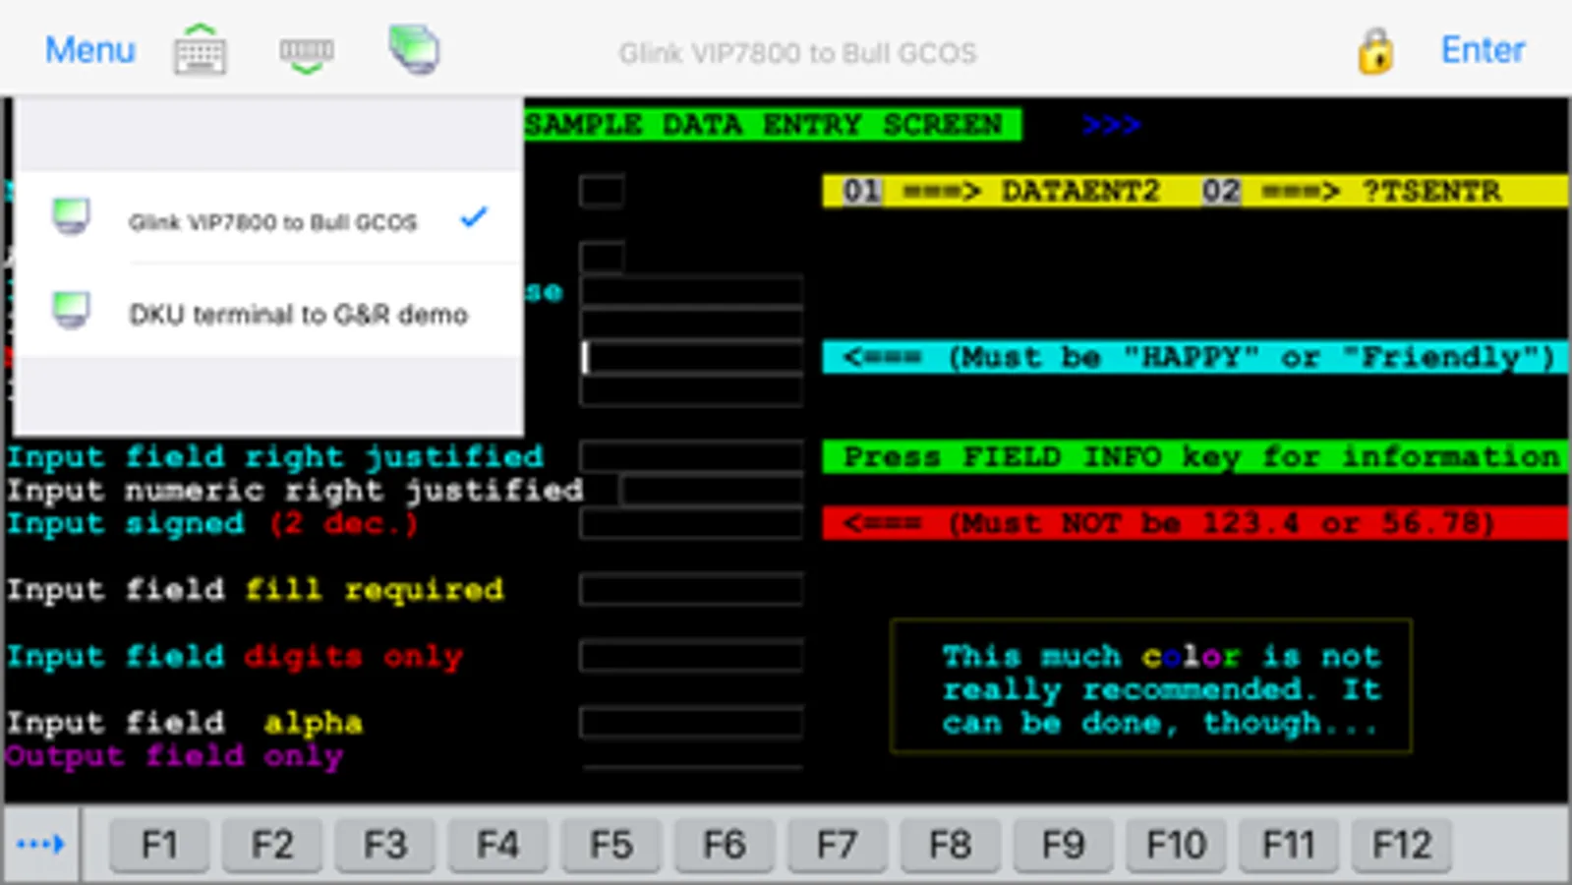The height and width of the screenshot is (885, 1572).
Task: Click the Enter button at top right
Action: click(1483, 49)
